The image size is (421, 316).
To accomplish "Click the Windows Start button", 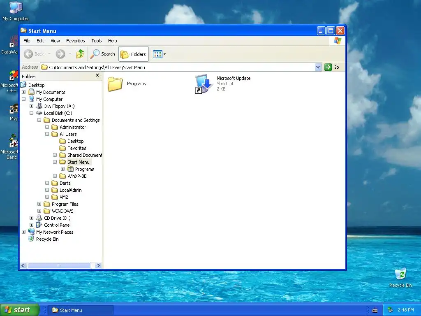I will [19, 310].
